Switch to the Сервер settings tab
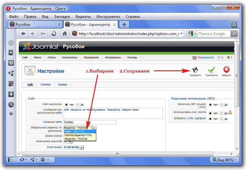246x172 pixels. (62, 84)
